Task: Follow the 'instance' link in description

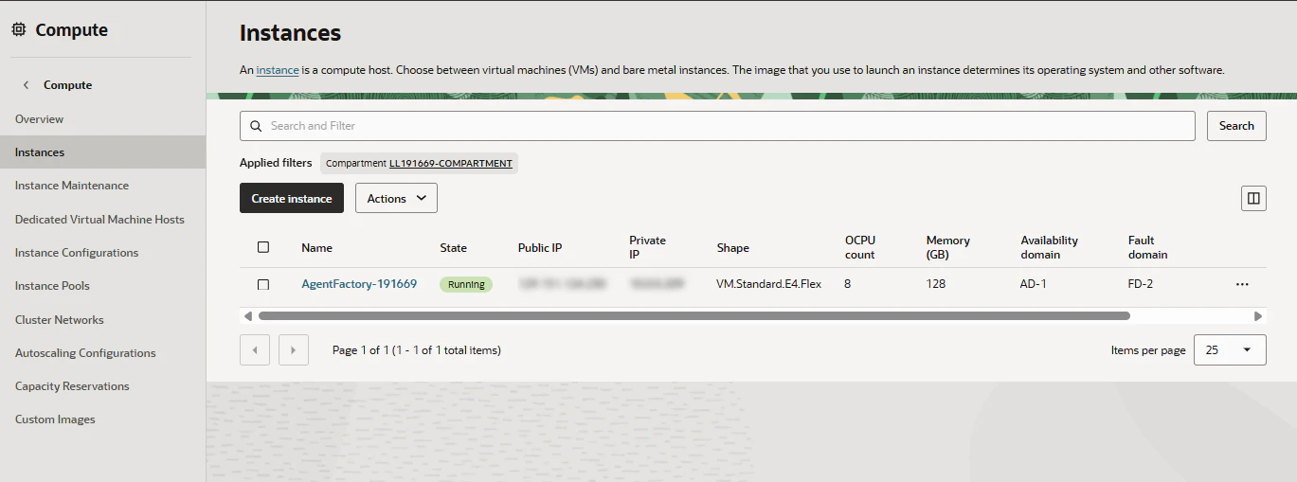Action: [x=278, y=70]
